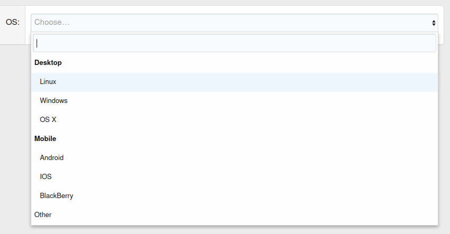Pick the OS X option

point(48,120)
